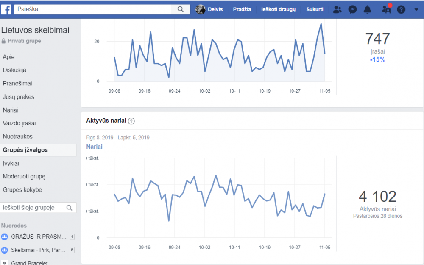Screen dimensions: 424x265
Task: Click the quick help question mark icon
Action: 401,9
